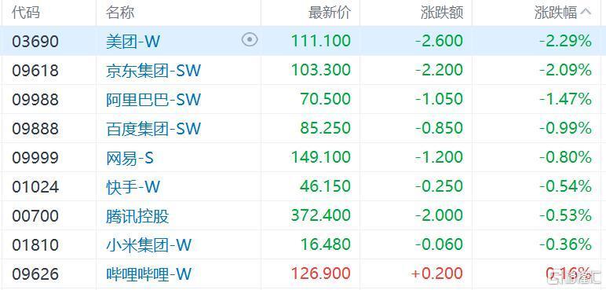
Task: Click change amount -0.250
Action: coord(440,186)
